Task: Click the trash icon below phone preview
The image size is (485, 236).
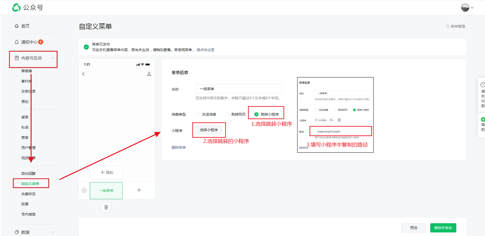Action: coord(106,207)
